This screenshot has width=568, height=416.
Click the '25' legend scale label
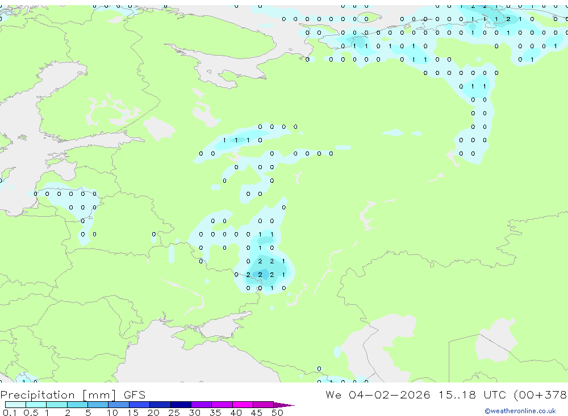(174, 413)
